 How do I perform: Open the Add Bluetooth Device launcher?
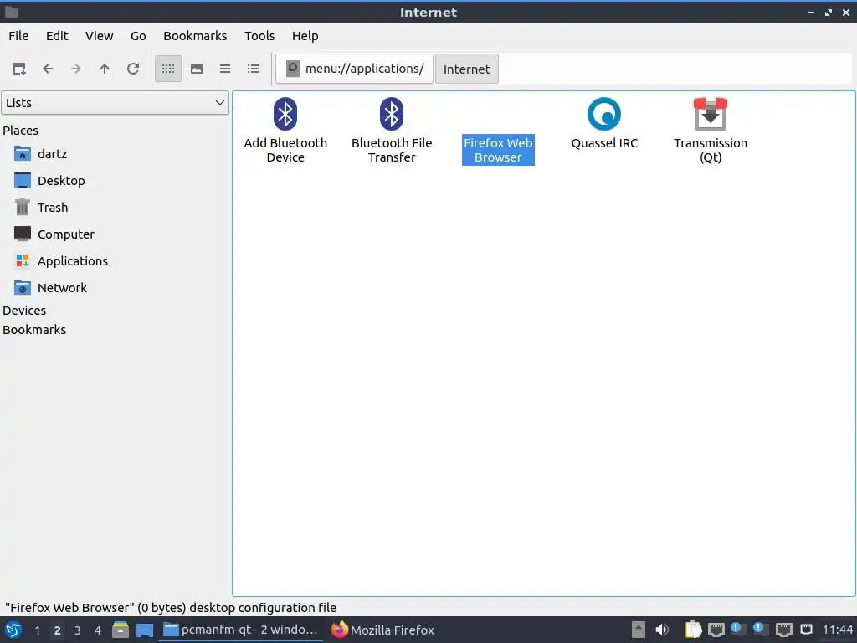[x=285, y=130]
